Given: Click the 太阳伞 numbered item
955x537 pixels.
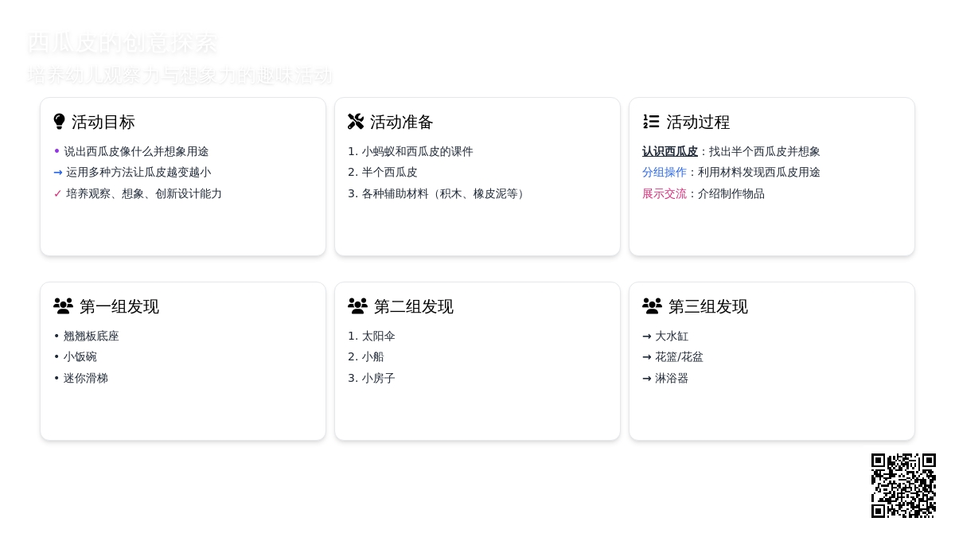Looking at the screenshot, I should pos(379,336).
